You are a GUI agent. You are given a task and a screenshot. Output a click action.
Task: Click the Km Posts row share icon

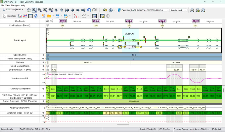(51, 21)
